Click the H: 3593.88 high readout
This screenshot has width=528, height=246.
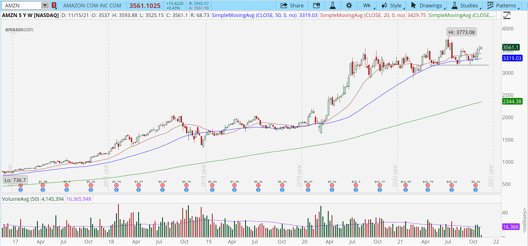tap(125, 15)
